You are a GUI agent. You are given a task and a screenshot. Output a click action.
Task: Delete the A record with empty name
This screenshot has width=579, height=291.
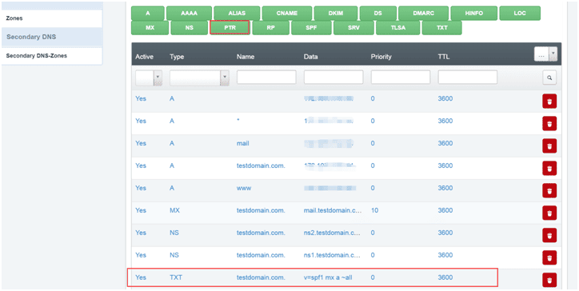549,102
